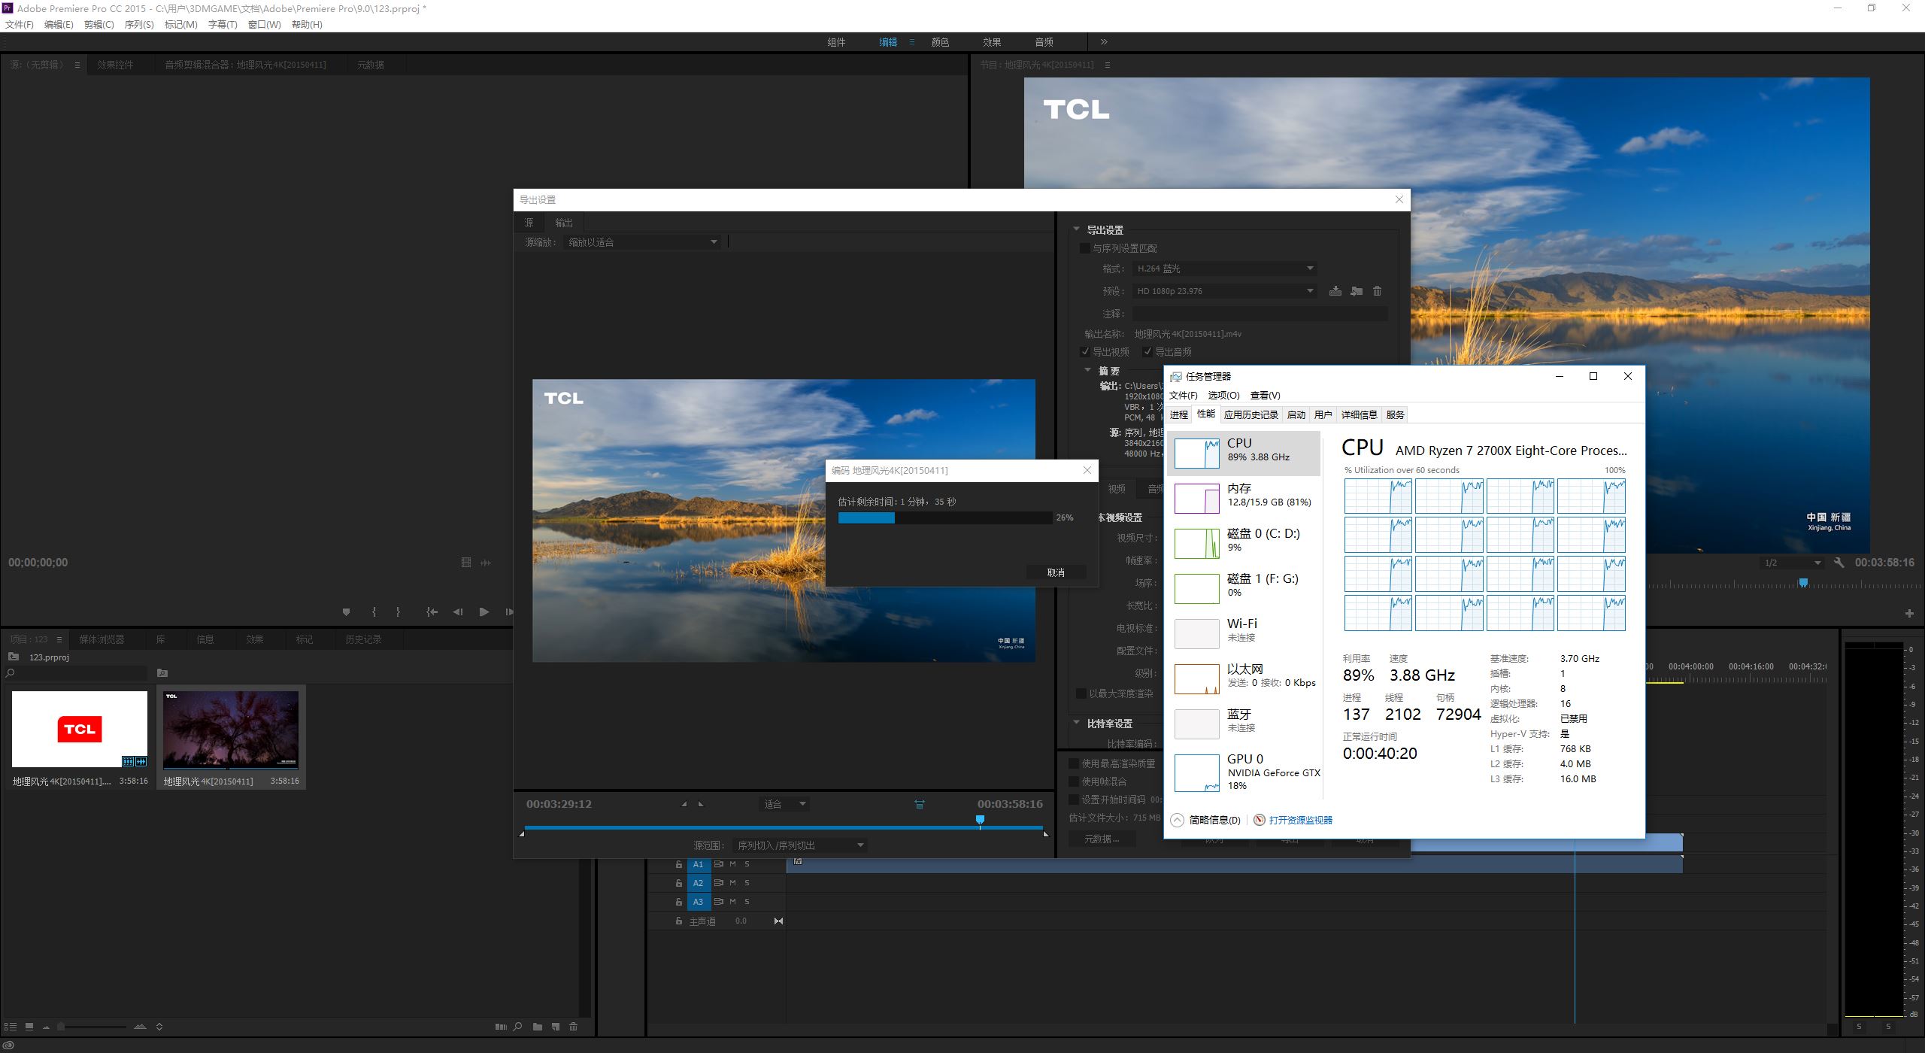The height and width of the screenshot is (1053, 1925).
Task: Click the mark out brace icon in Source monitor
Action: coord(398,612)
